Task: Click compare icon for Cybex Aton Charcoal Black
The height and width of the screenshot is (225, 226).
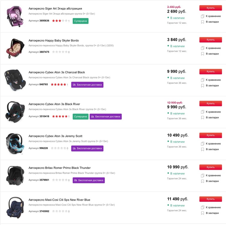Action: tap(203, 80)
